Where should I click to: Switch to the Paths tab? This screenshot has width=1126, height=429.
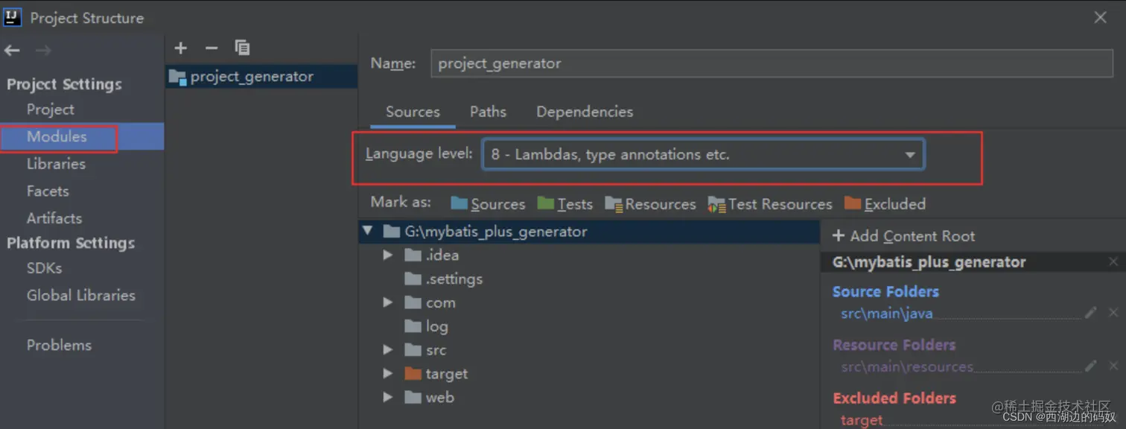pyautogui.click(x=488, y=112)
